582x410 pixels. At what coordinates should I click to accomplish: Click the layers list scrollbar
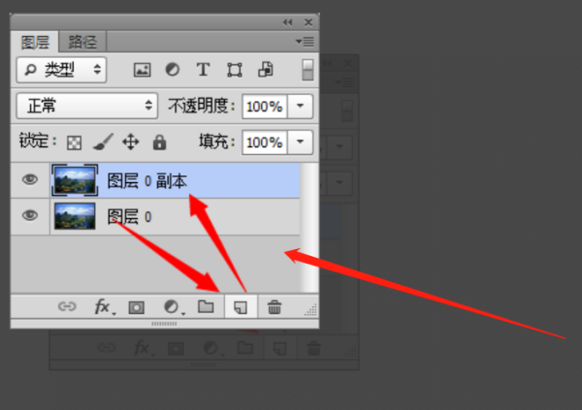click(x=309, y=228)
